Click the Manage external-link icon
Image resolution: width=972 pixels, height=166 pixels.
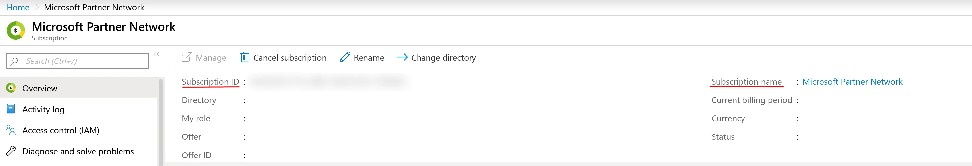pyautogui.click(x=187, y=57)
